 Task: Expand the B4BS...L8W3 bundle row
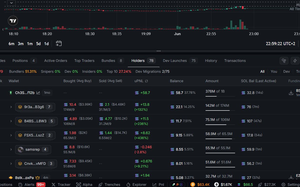[x=11, y=121]
